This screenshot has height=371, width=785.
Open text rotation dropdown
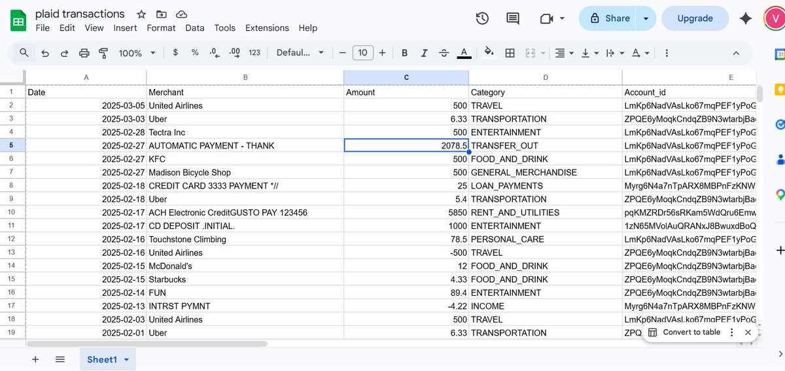point(640,53)
